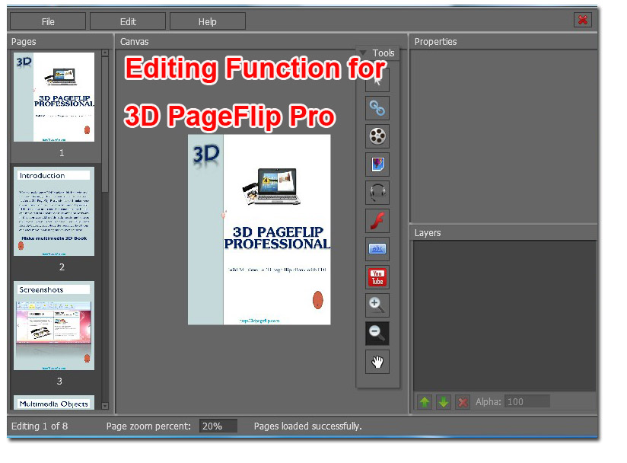Screen dimensions: 627x463
Task: Select the Add Movie film-reel tool
Action: pos(377,136)
